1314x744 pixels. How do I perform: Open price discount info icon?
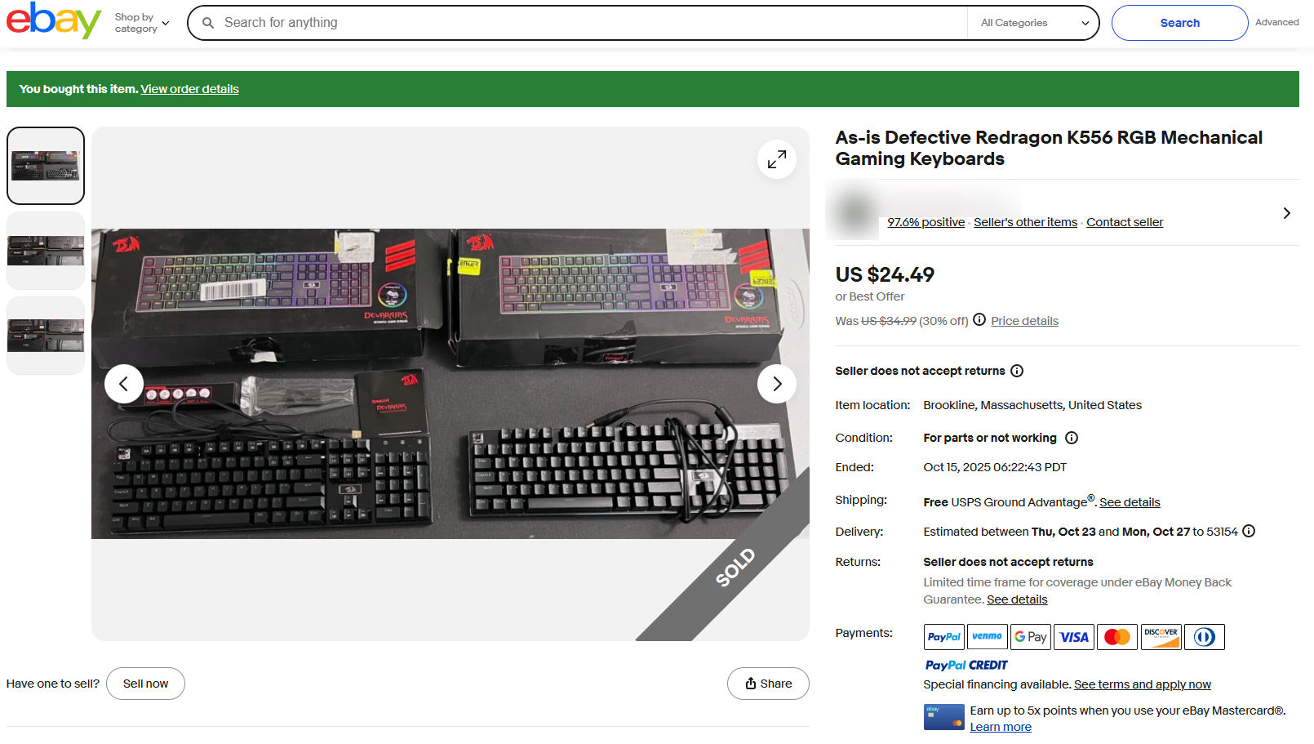(x=979, y=320)
